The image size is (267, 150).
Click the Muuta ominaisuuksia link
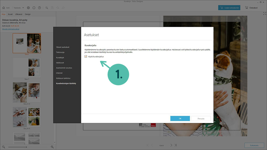tap(11, 29)
